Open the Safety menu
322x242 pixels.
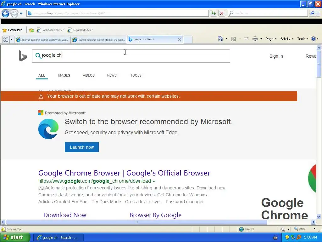tap(287, 39)
